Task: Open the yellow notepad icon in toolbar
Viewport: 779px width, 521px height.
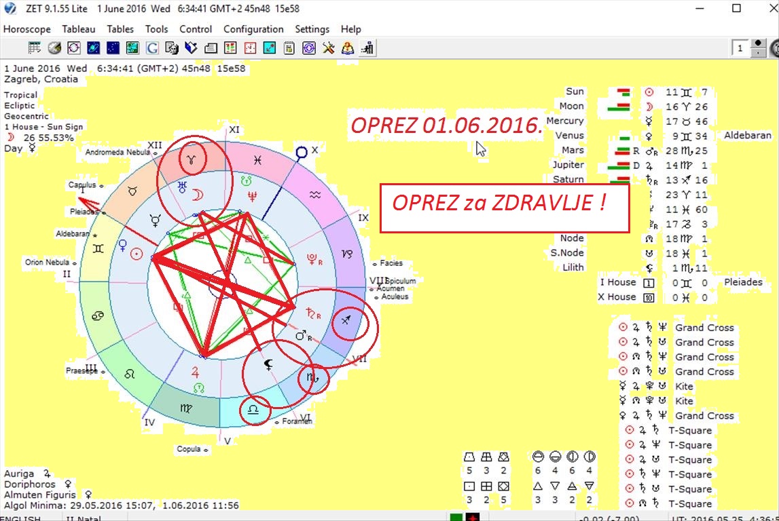Action: point(289,48)
